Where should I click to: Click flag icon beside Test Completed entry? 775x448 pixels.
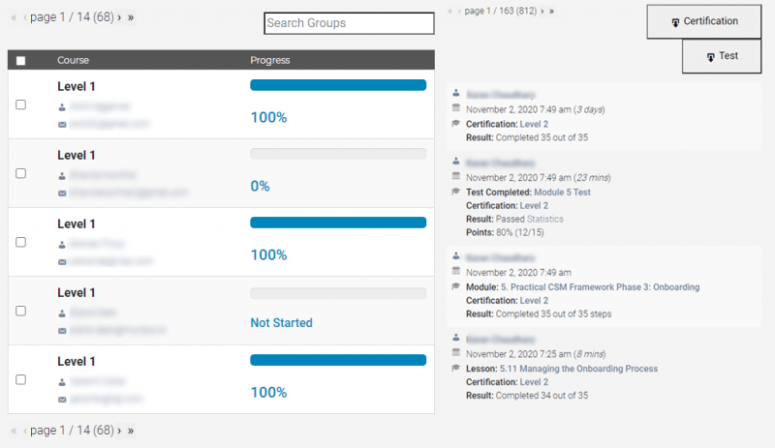pyautogui.click(x=456, y=193)
